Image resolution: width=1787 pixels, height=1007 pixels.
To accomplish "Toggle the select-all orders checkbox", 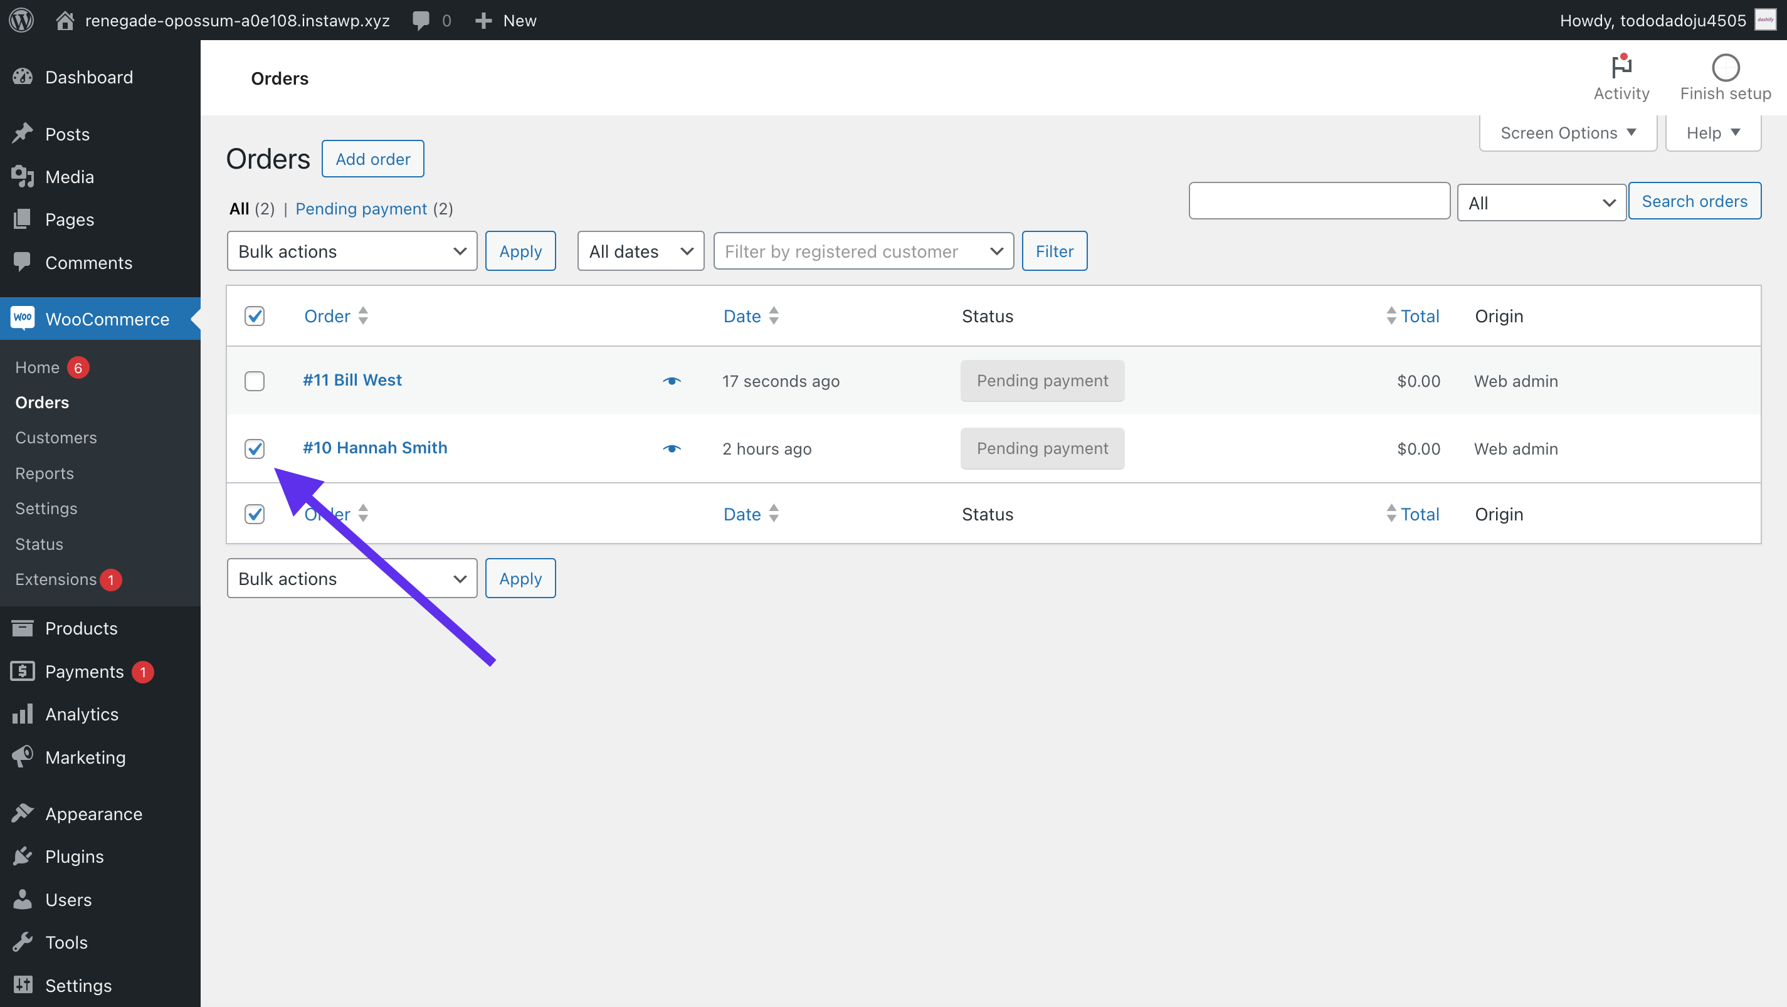I will [255, 315].
